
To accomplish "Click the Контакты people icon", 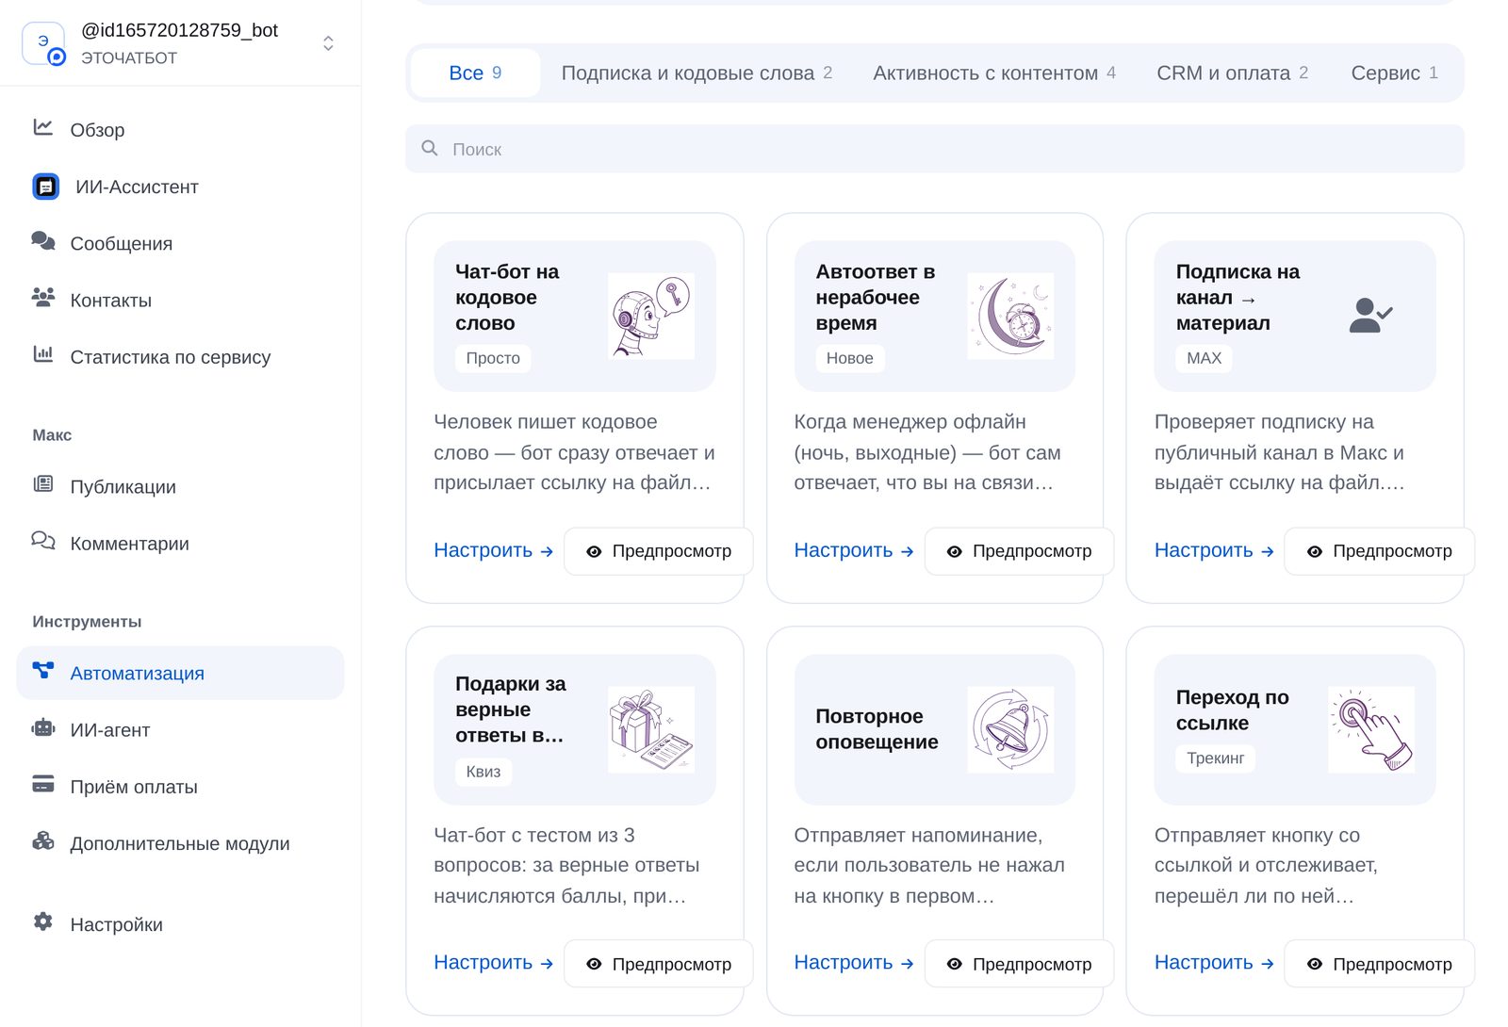I will pos(43,298).
